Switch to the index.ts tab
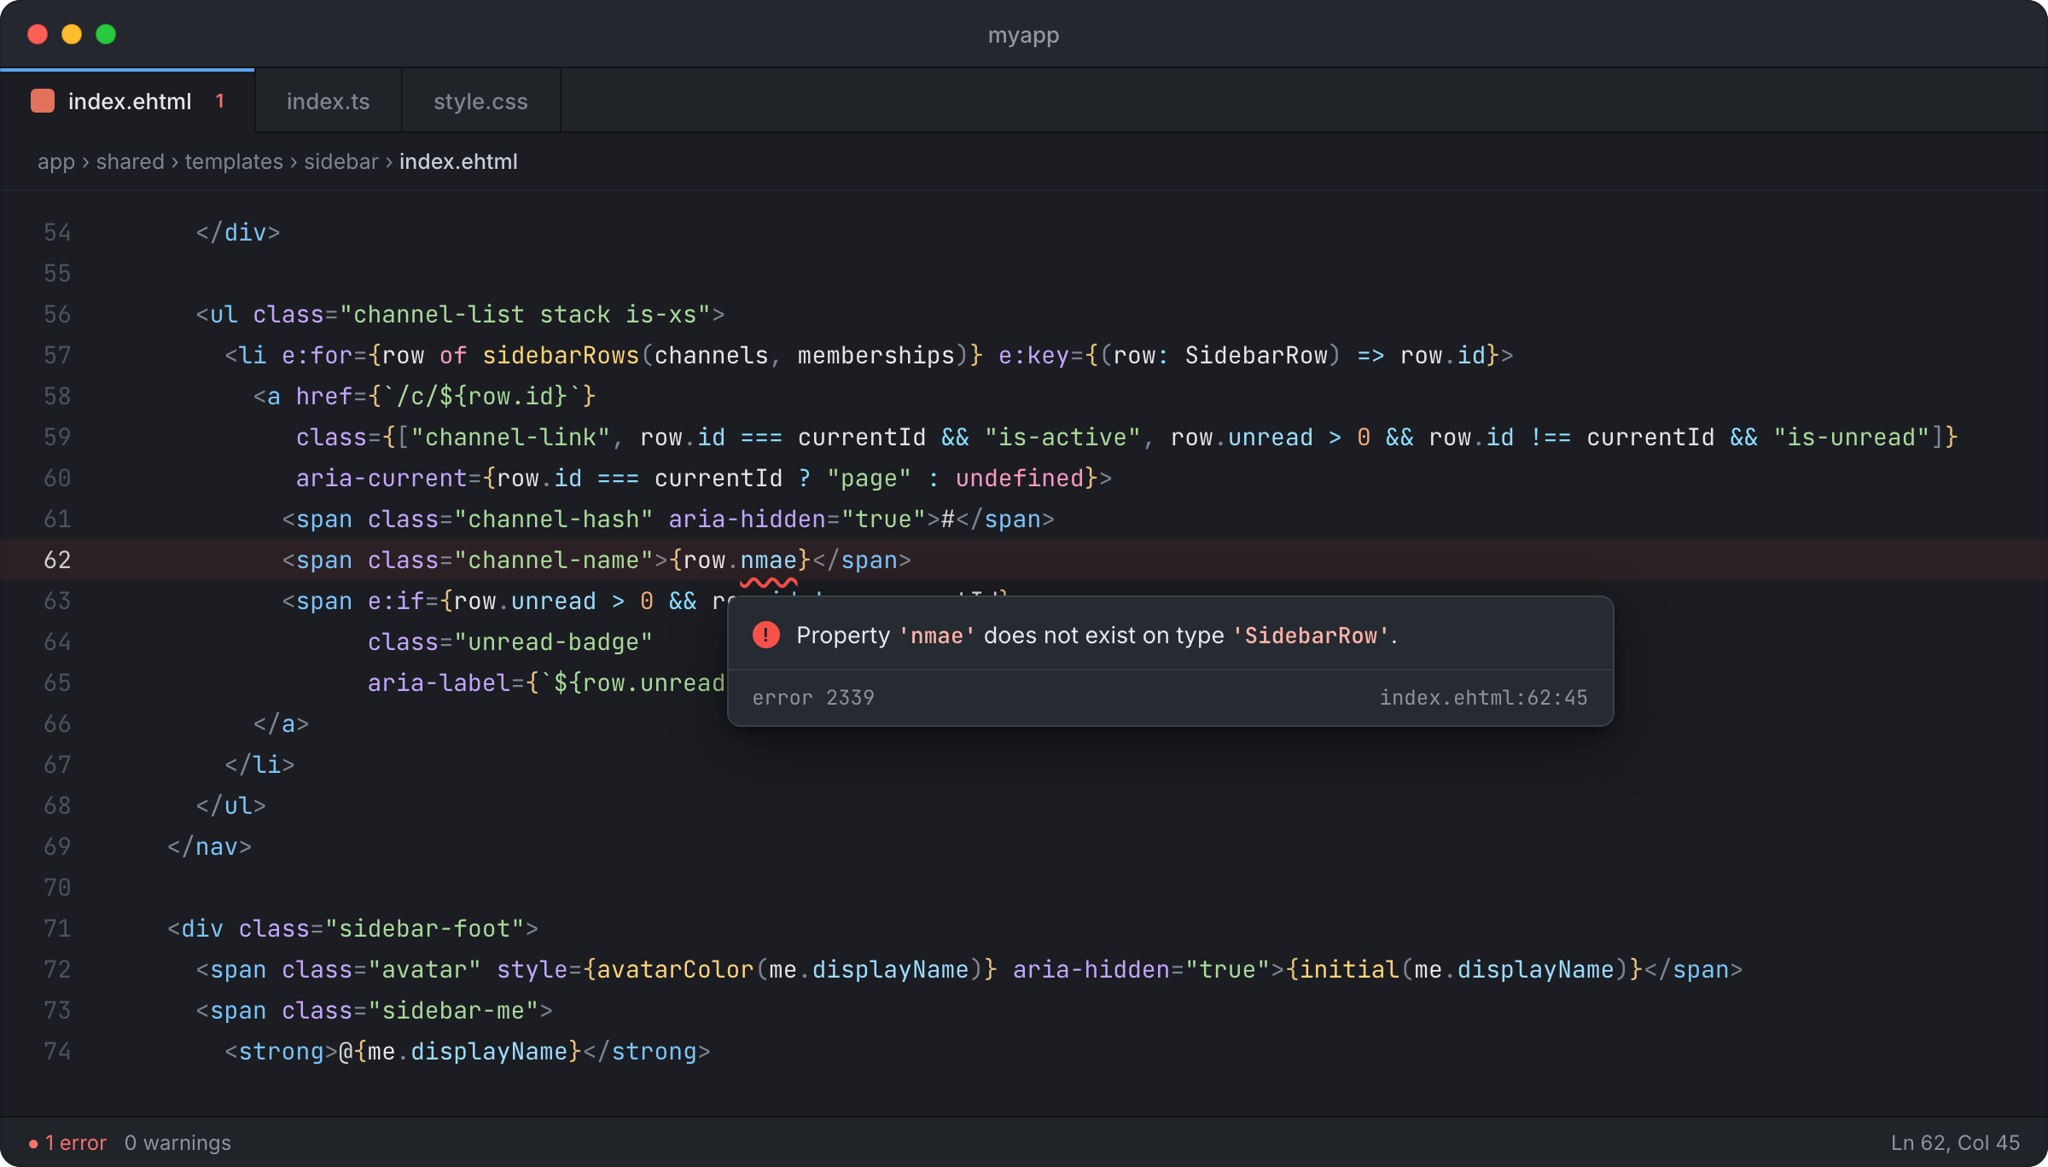 pos(329,101)
